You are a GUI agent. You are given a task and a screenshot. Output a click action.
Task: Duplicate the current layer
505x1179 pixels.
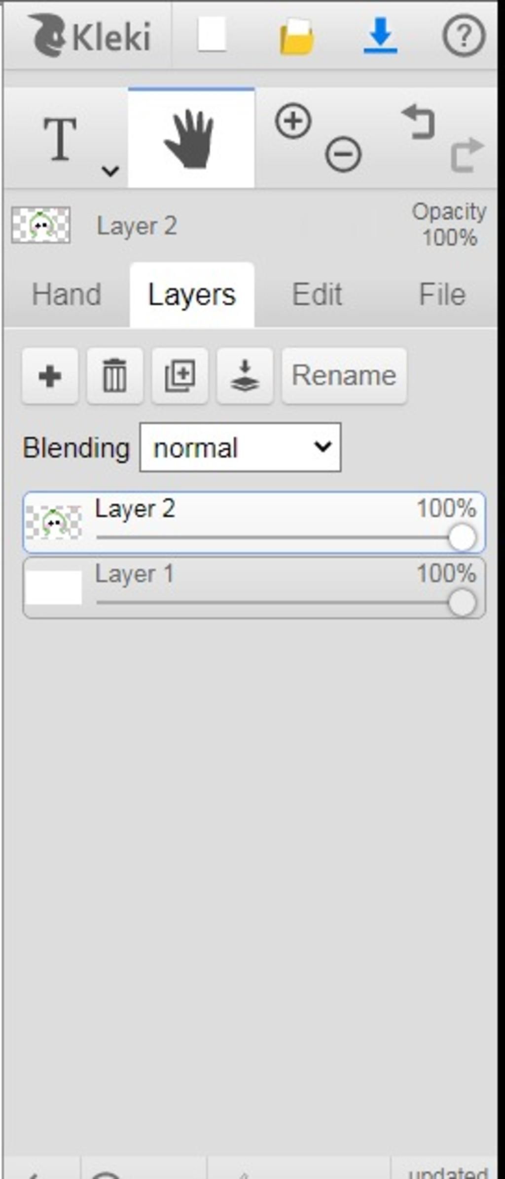click(x=180, y=376)
